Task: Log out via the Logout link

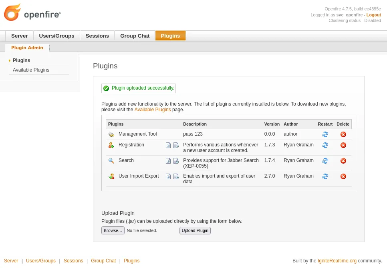Action: pos(373,15)
